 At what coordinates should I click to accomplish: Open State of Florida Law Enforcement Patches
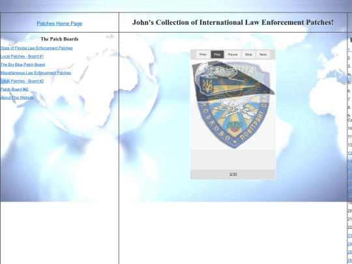37,48
